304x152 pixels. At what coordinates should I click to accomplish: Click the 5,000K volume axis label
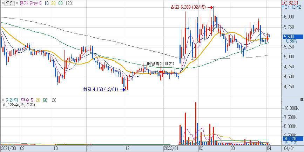[x=291, y=127]
